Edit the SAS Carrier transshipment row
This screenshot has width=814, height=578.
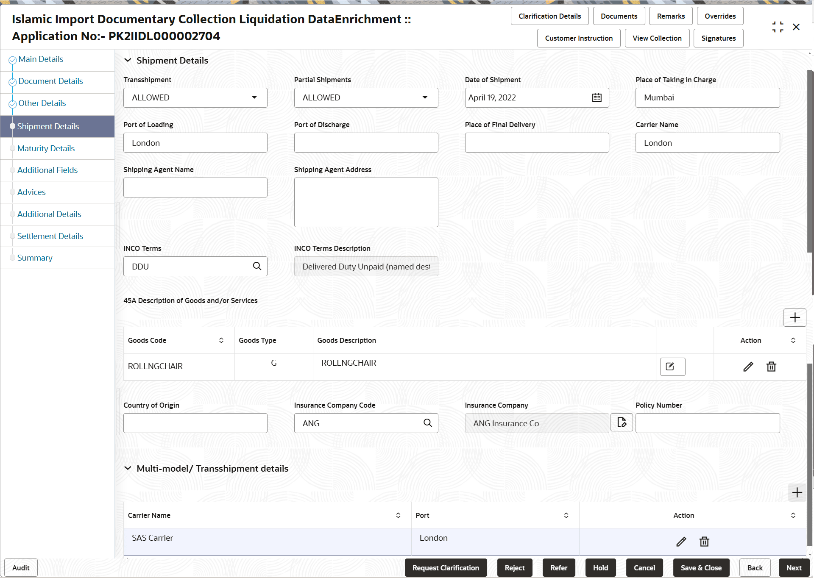pos(681,542)
